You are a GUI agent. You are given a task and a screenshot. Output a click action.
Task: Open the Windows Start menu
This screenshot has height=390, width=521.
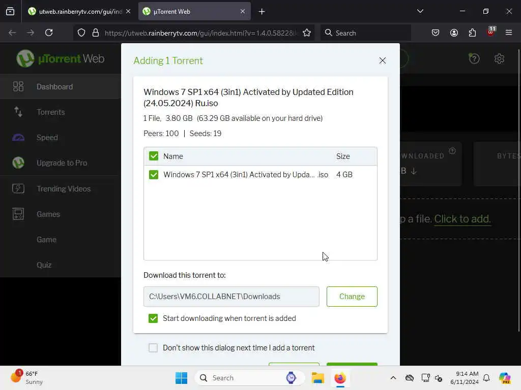(181, 378)
